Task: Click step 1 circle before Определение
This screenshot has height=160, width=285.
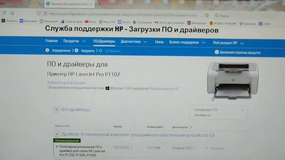Action: coord(47,50)
